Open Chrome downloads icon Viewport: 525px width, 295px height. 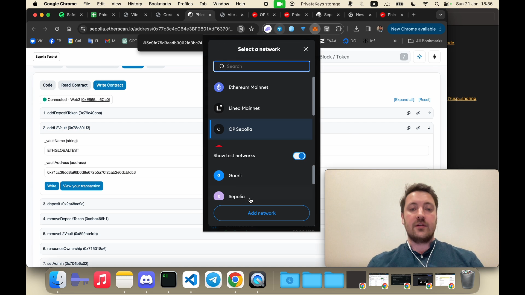click(x=356, y=29)
